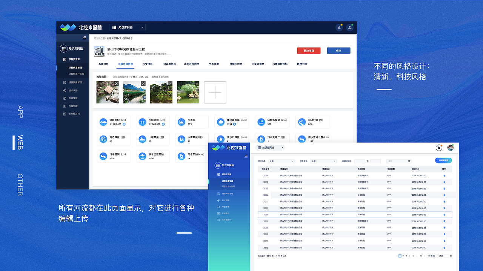Viewport: 483px width, 271px height.
Task: Click the 创建新项目 button
Action: coord(443,160)
